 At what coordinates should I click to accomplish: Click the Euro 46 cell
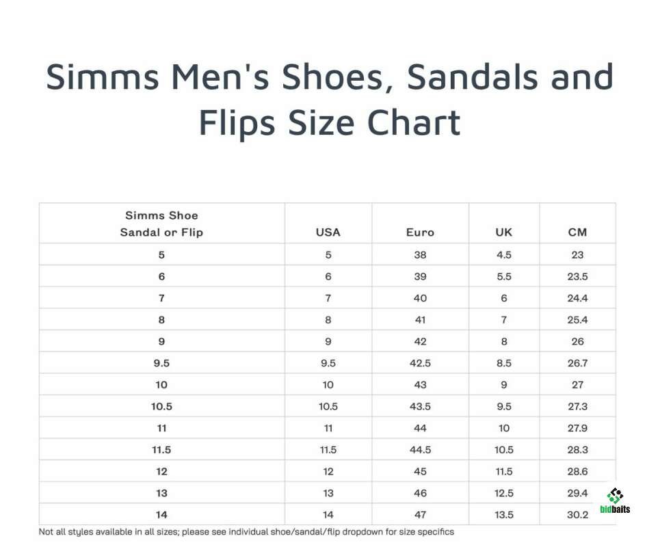coord(420,493)
